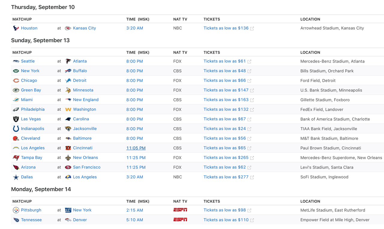Click the New Orleans Saints logo
Screen dimensions: 384x229
pyautogui.click(x=68, y=158)
